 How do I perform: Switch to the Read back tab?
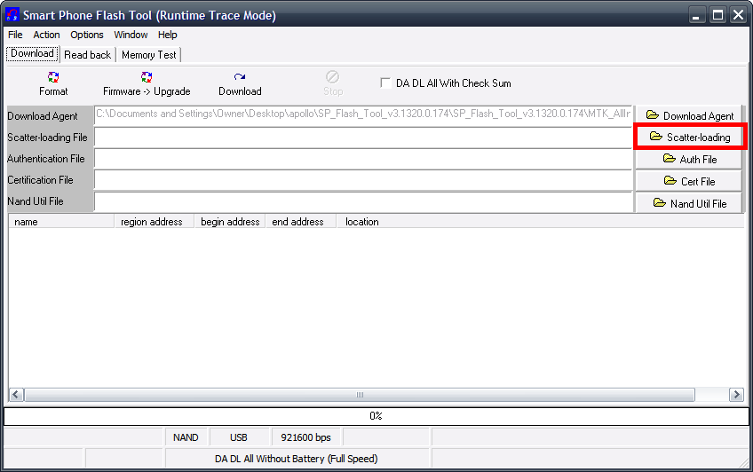pos(87,55)
